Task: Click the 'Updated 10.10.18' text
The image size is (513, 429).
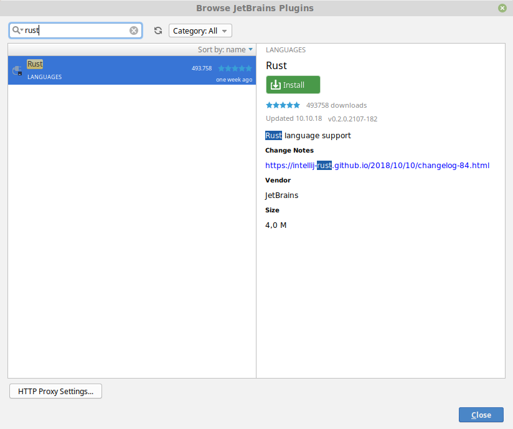Action: point(294,118)
